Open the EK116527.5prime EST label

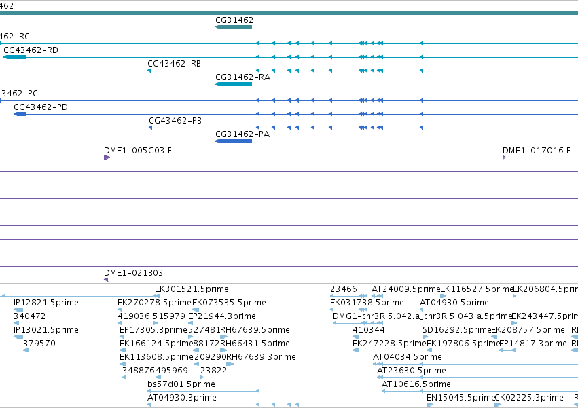coord(477,289)
